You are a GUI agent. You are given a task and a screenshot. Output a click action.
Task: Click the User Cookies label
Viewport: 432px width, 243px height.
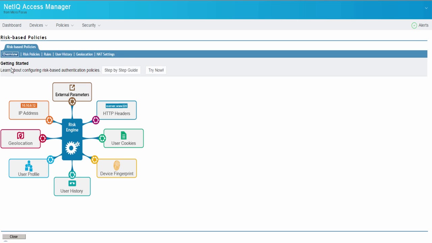(124, 143)
